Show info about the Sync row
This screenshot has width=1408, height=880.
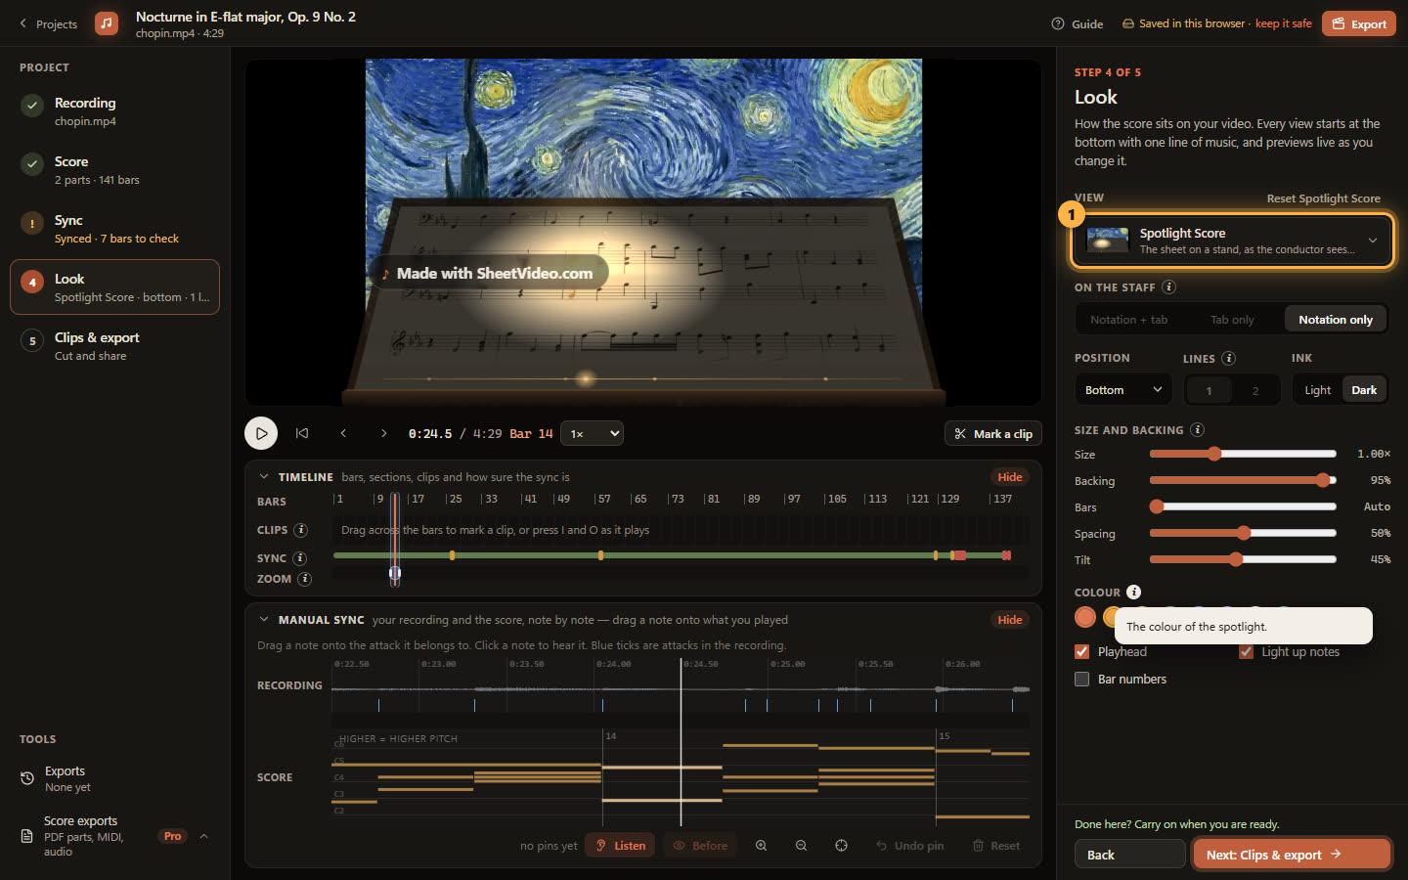point(300,558)
